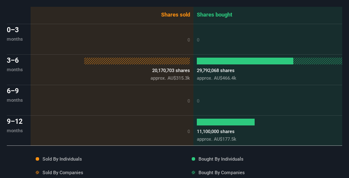The width and height of the screenshot is (349, 178).
Task: Click the green hatched companies bought bar segment
Action: pyautogui.click(x=318, y=61)
